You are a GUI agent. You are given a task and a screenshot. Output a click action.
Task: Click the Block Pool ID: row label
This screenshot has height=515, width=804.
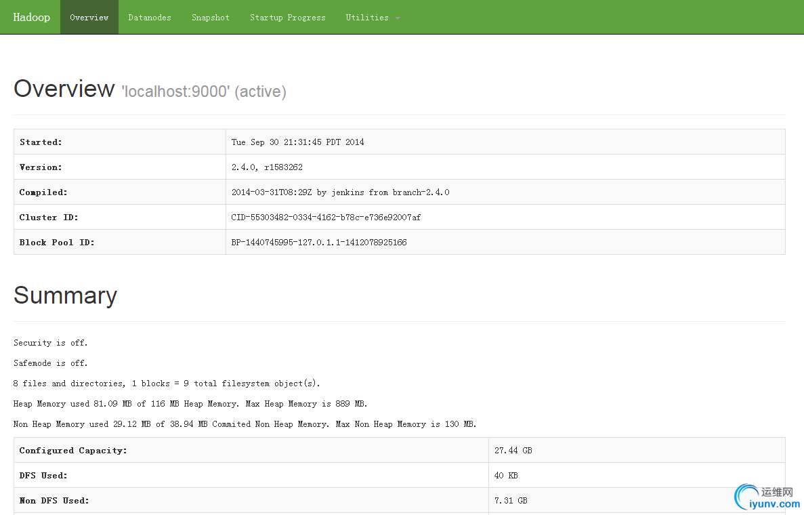pos(57,243)
